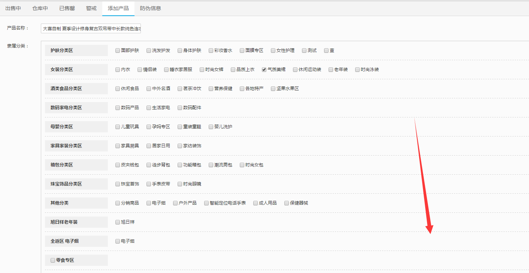The width and height of the screenshot is (529, 273).
Task: Tick the 休闲食品 checkbox
Action: tap(118, 89)
